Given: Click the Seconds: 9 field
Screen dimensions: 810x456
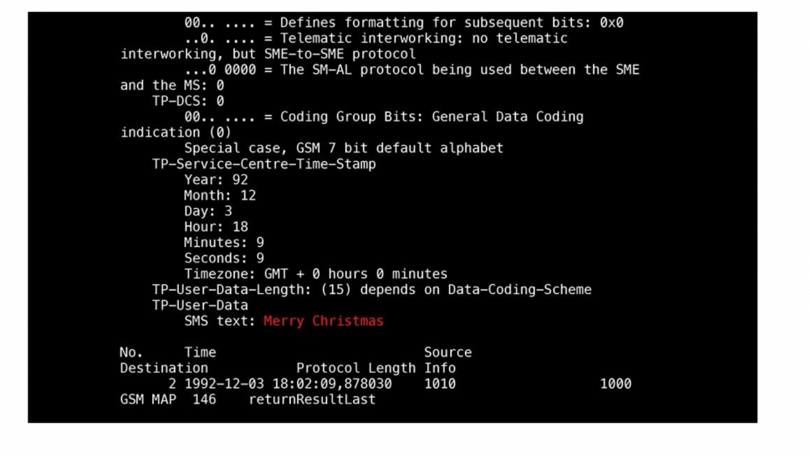Looking at the screenshot, I should coord(224,258).
